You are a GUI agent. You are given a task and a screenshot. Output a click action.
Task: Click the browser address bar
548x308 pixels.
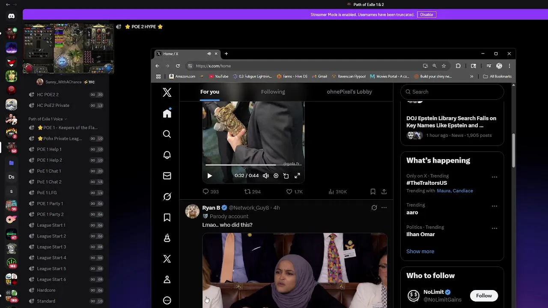304,66
